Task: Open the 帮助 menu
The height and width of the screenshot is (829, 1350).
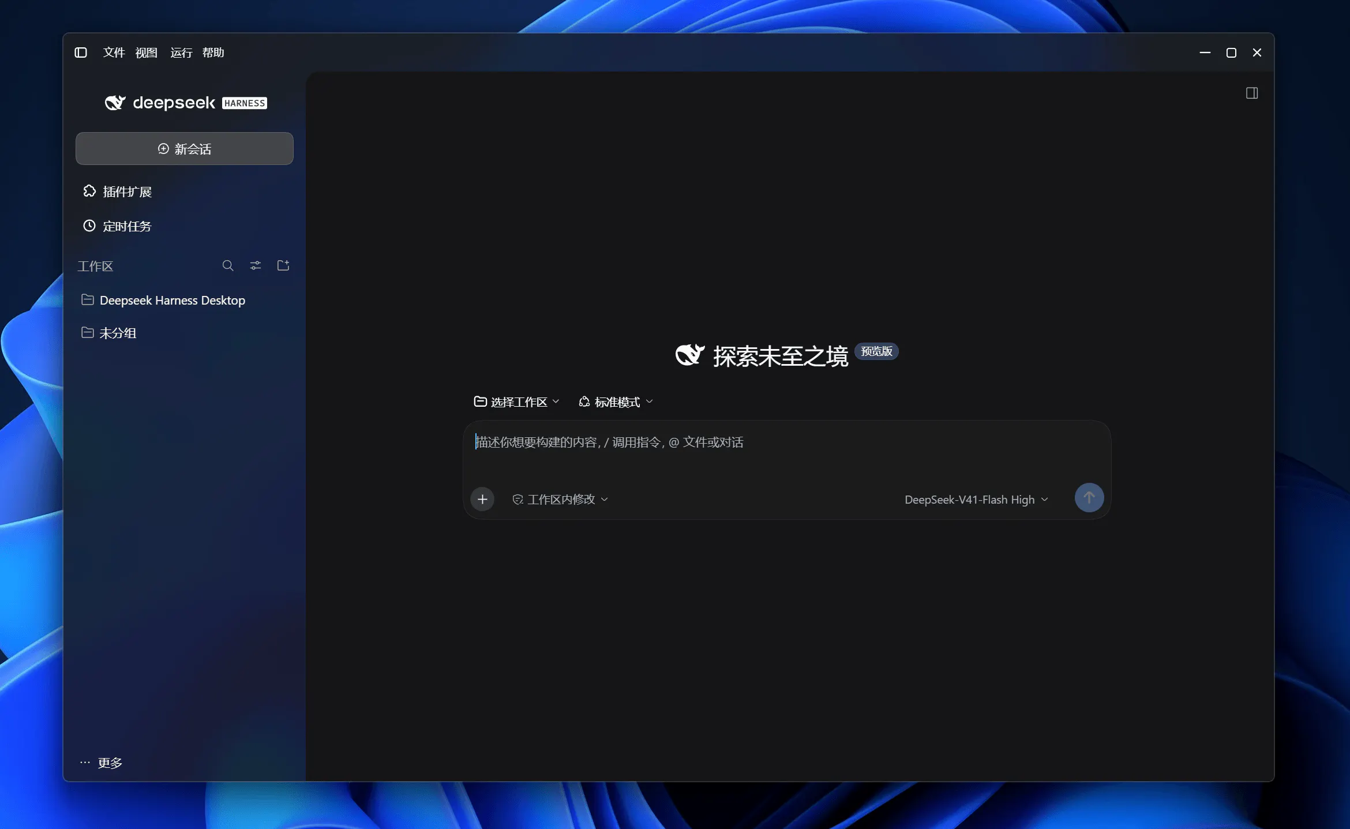Action: [213, 52]
